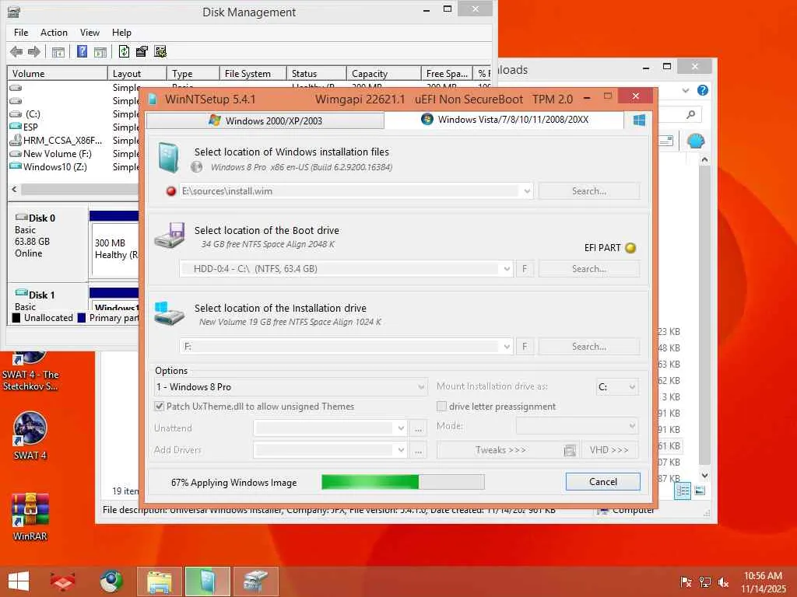Image resolution: width=797 pixels, height=597 pixels.
Task: Refresh disks with green arrows icon
Action: pyautogui.click(x=124, y=51)
